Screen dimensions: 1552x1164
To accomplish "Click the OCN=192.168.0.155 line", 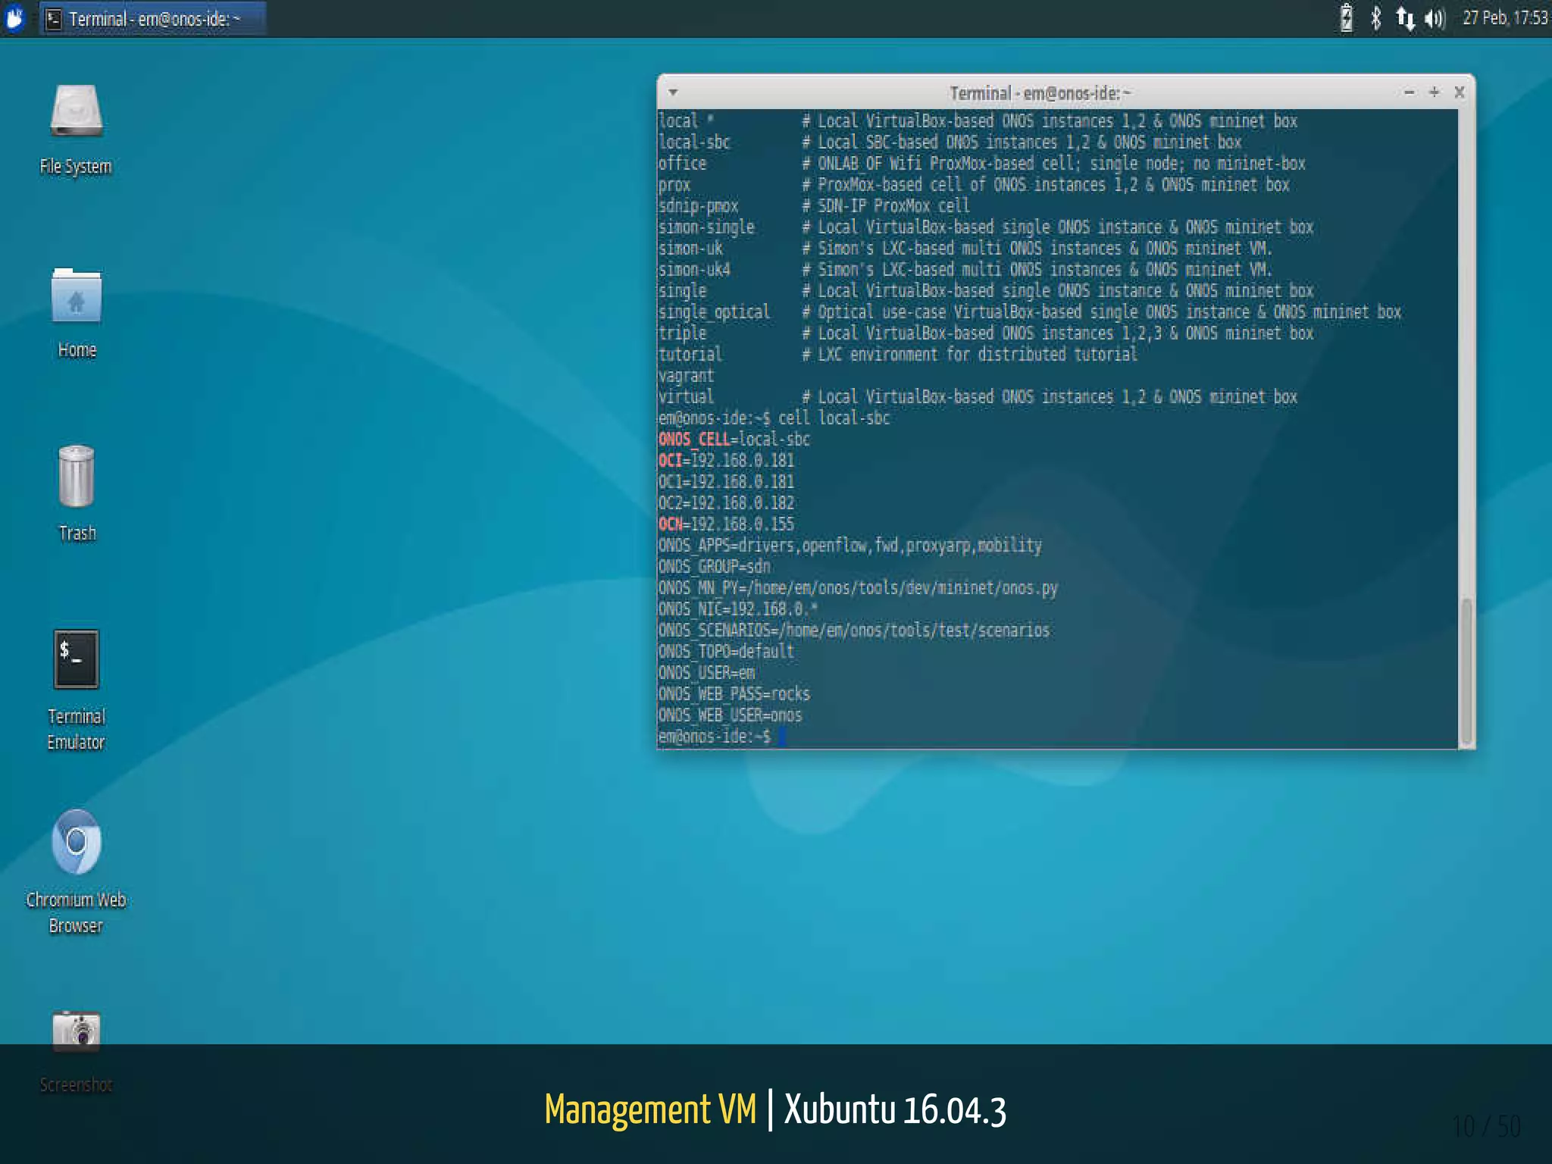I will coord(726,524).
